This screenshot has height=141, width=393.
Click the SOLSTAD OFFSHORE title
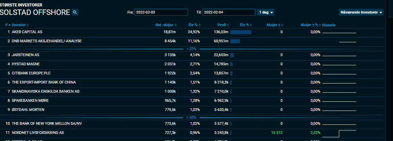coord(35,12)
